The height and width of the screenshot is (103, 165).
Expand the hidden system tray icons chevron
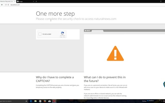coord(162,101)
